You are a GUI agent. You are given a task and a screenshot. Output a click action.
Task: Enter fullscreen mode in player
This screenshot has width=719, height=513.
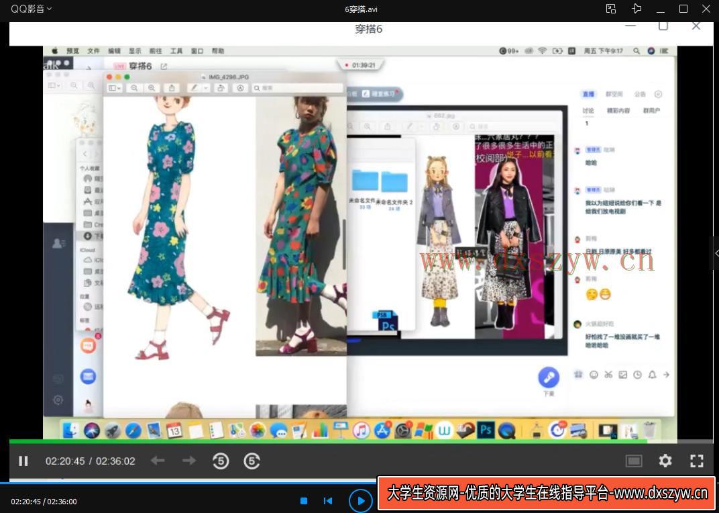coord(696,461)
